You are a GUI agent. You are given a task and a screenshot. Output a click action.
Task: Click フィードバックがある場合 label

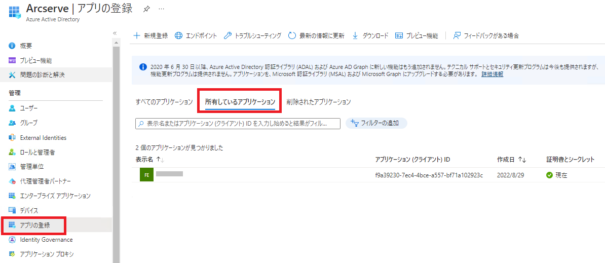(x=491, y=36)
